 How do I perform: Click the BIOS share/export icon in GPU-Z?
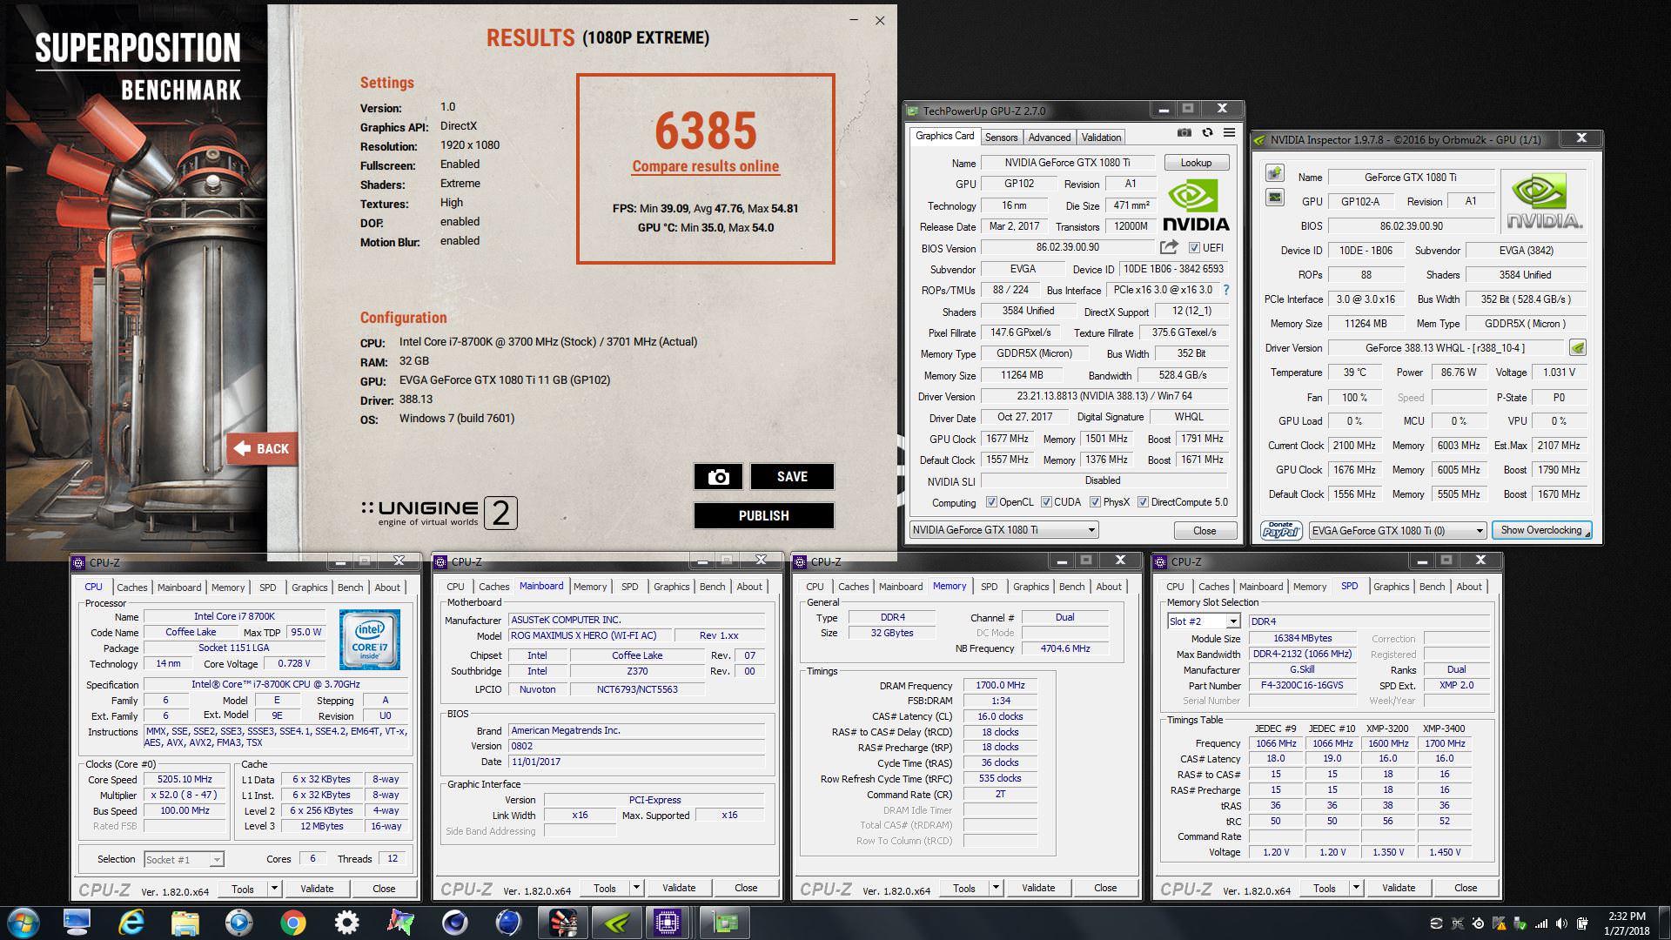pyautogui.click(x=1169, y=247)
